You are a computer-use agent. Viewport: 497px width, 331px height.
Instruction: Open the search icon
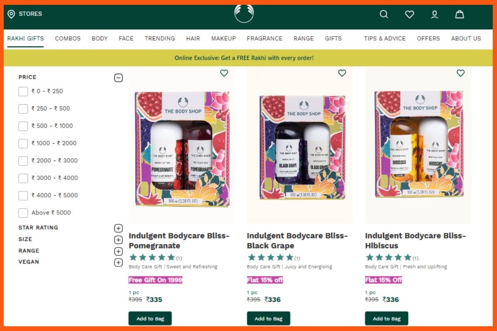tap(384, 14)
